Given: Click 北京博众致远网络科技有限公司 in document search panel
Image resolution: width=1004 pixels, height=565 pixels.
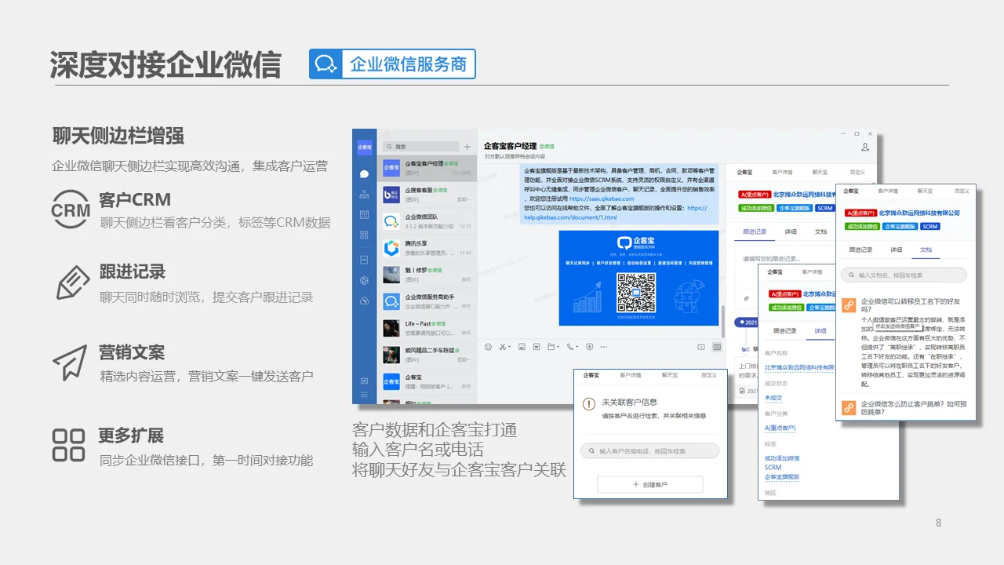Looking at the screenshot, I should pyautogui.click(x=919, y=213).
